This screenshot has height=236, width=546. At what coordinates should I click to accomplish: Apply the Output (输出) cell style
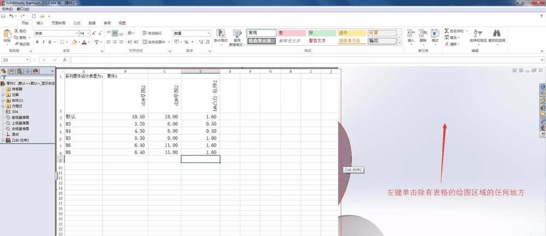(x=382, y=41)
